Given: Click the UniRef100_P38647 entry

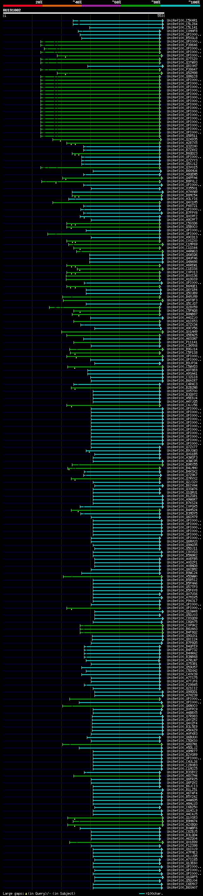Looking at the screenshot, I should 182,70.
